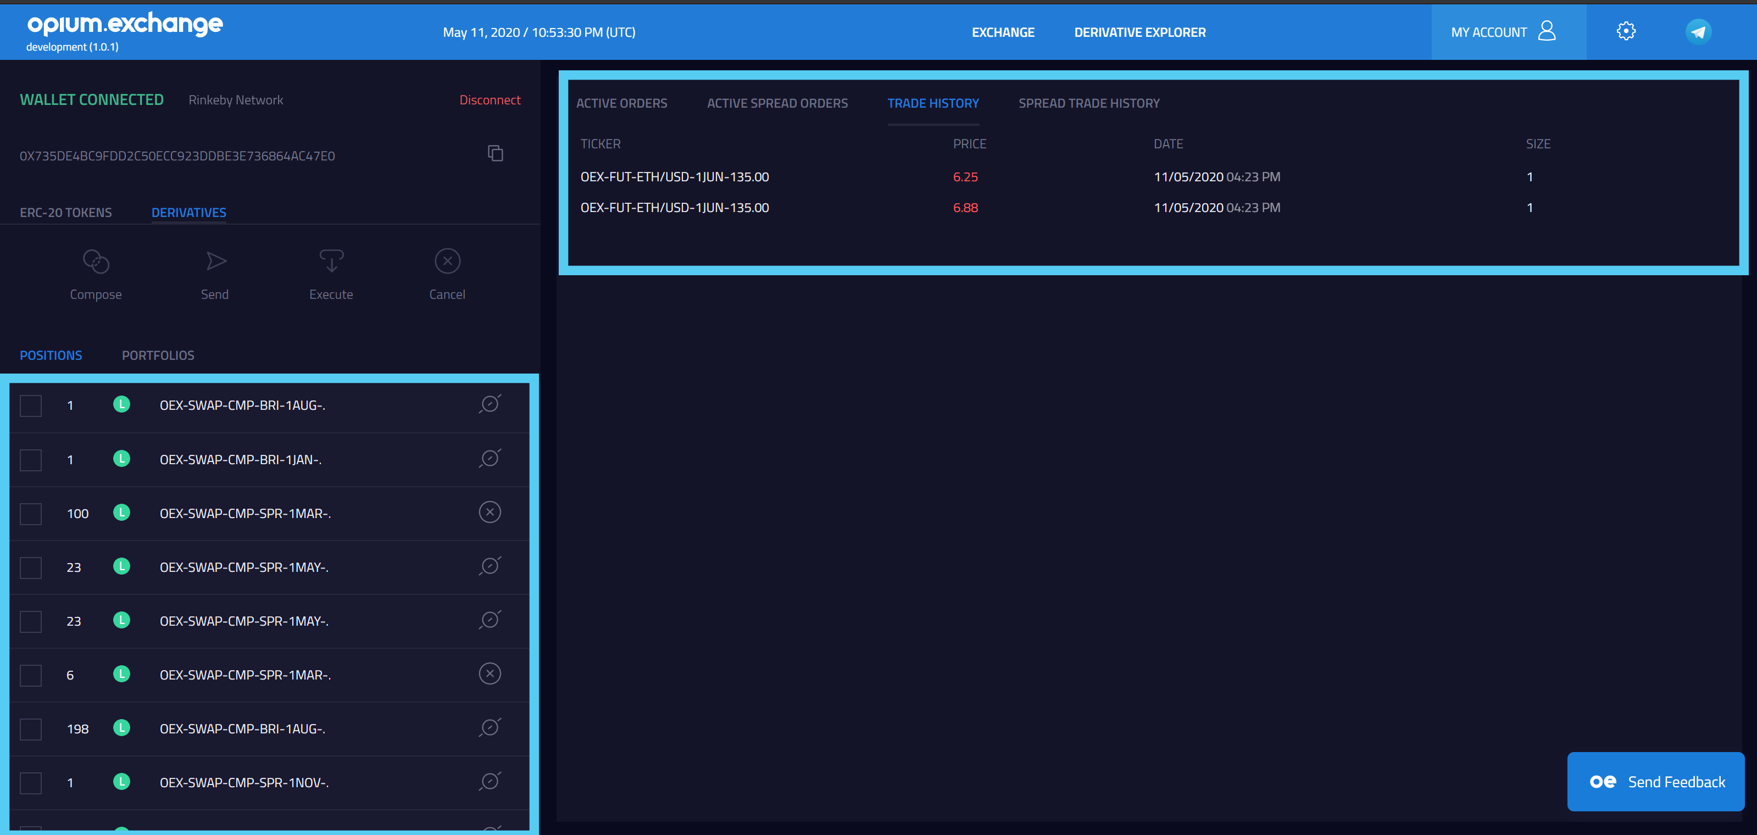
Task: Click the trade row priced 6.88
Action: pos(1152,208)
